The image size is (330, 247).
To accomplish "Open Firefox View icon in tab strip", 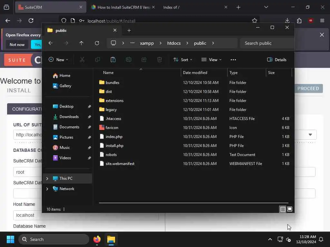I will pyautogui.click(x=6, y=7).
